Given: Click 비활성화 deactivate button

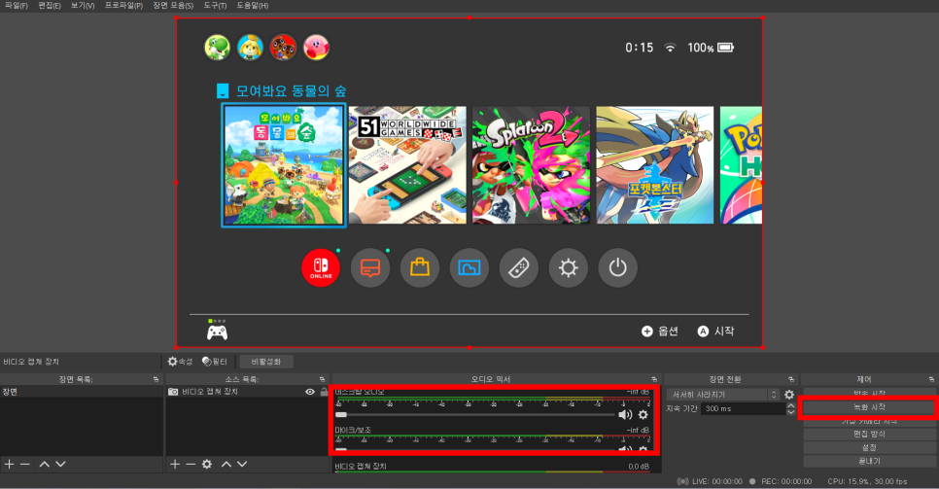Looking at the screenshot, I should click(266, 362).
